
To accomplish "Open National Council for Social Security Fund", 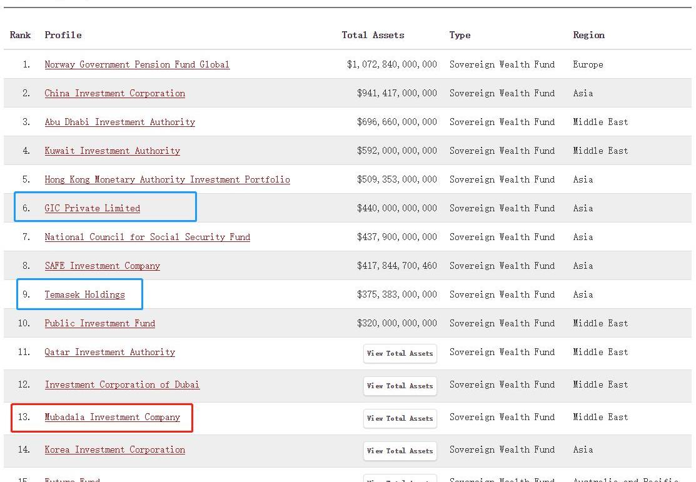I will pyautogui.click(x=148, y=238).
